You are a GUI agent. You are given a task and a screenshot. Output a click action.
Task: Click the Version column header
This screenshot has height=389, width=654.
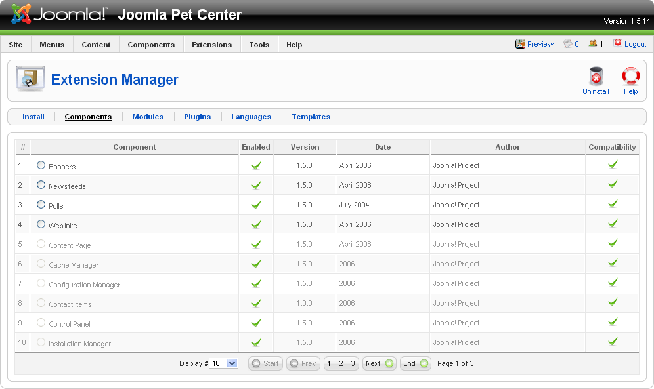pyautogui.click(x=305, y=147)
